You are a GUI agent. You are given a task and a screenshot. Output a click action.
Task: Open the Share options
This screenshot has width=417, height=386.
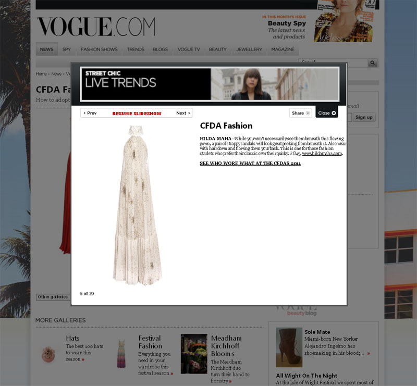pos(301,113)
